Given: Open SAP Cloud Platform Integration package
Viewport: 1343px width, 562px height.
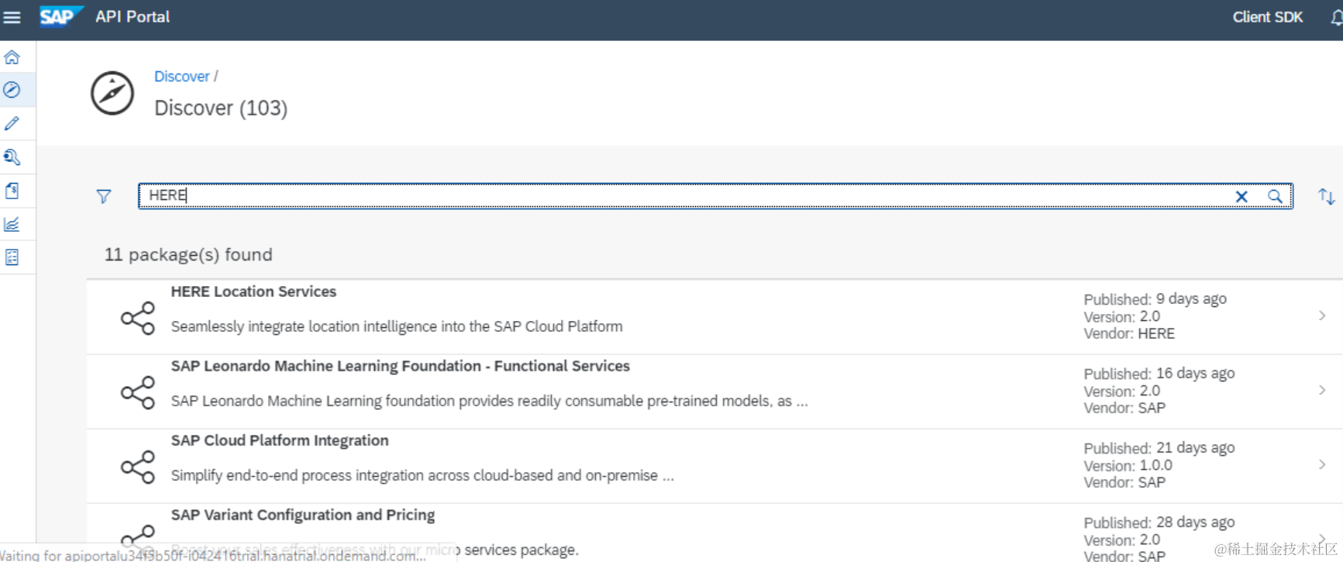Looking at the screenshot, I should click(x=280, y=440).
